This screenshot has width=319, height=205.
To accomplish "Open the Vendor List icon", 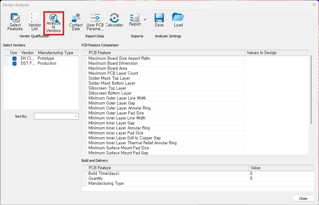I will tap(35, 22).
